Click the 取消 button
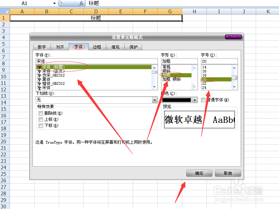 point(228,173)
